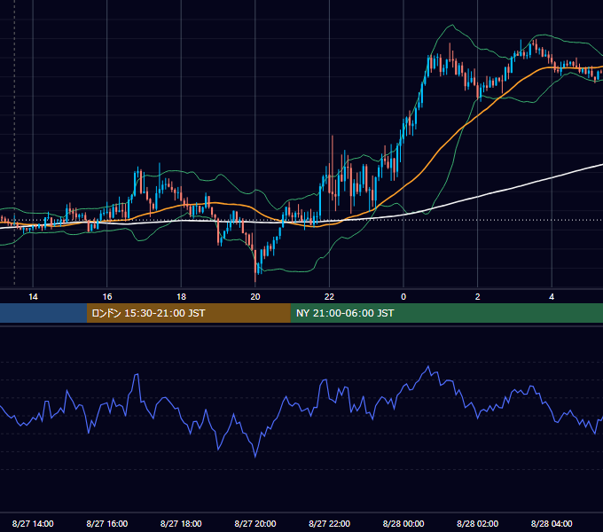Viewport: 603px width, 532px height.
Task: Click the 8/27 20:00 date label
Action: point(255,523)
